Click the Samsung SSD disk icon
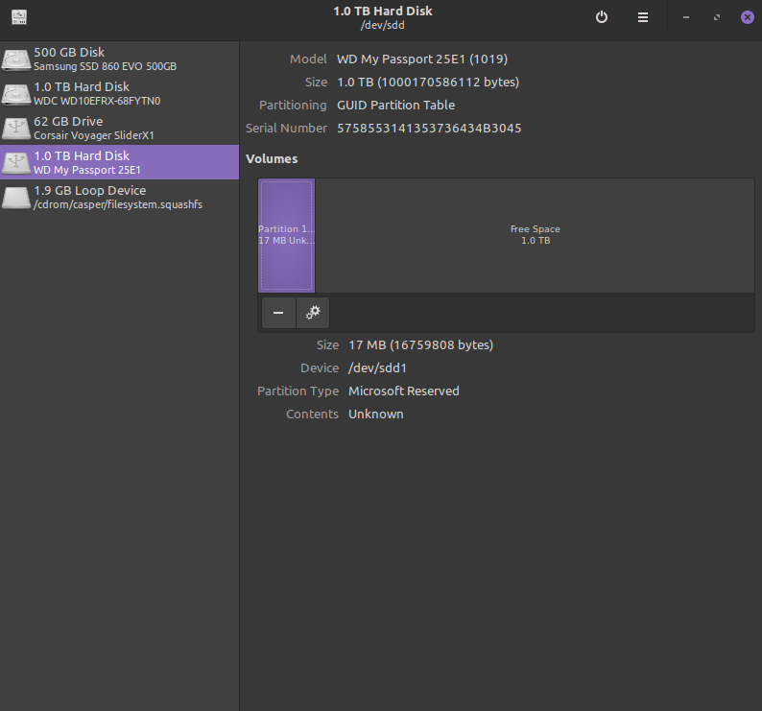Viewport: 762px width, 711px height. (x=16, y=59)
